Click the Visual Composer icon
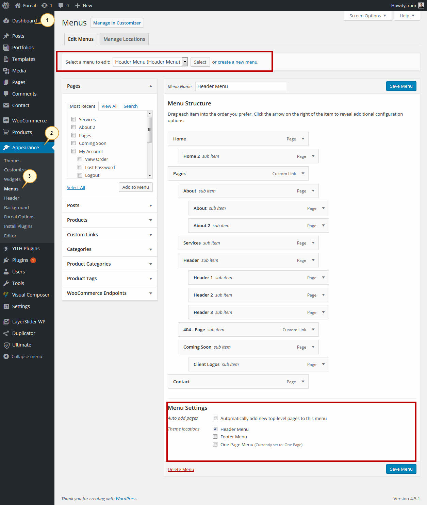This screenshot has width=427, height=505. point(6,295)
